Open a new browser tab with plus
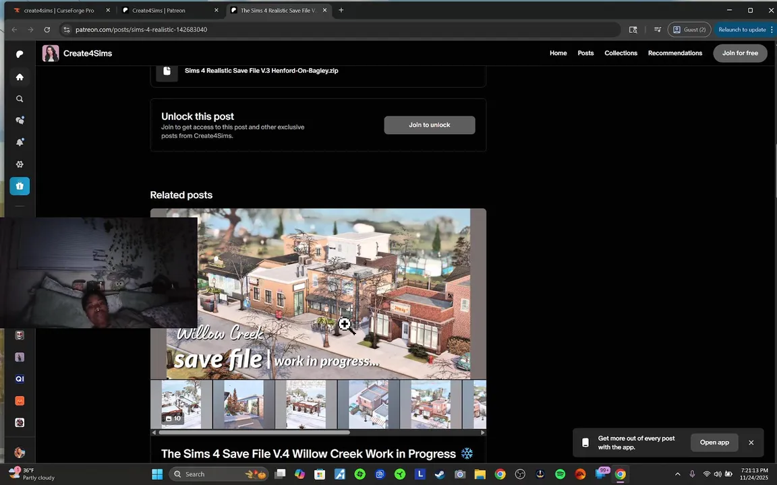This screenshot has height=485, width=777. point(341,10)
